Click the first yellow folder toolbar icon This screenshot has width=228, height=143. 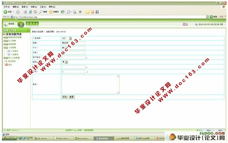[x=87, y=12]
